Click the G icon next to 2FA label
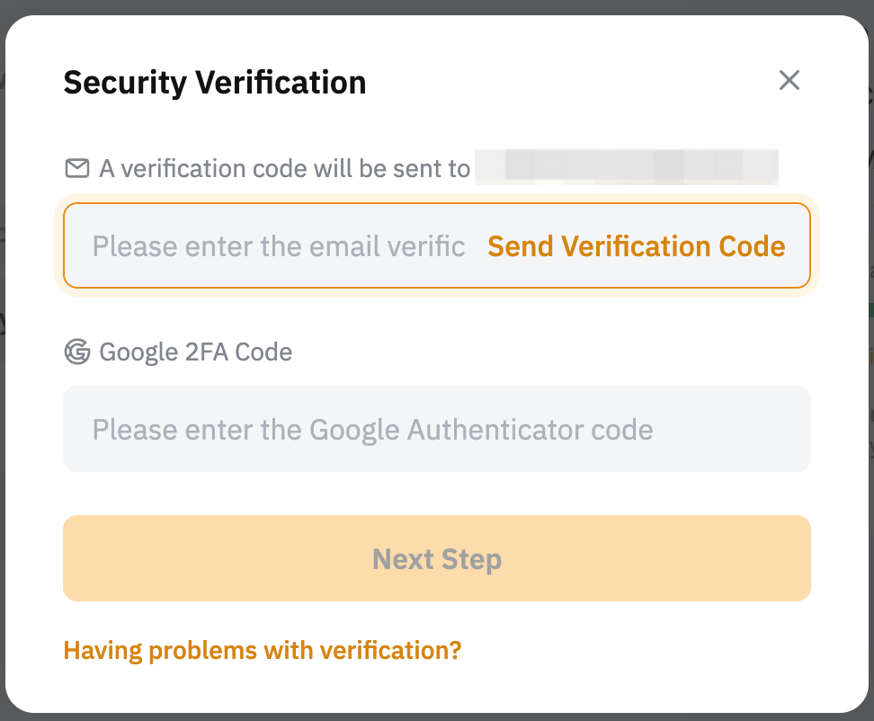Viewport: 874px width, 721px height. (77, 352)
